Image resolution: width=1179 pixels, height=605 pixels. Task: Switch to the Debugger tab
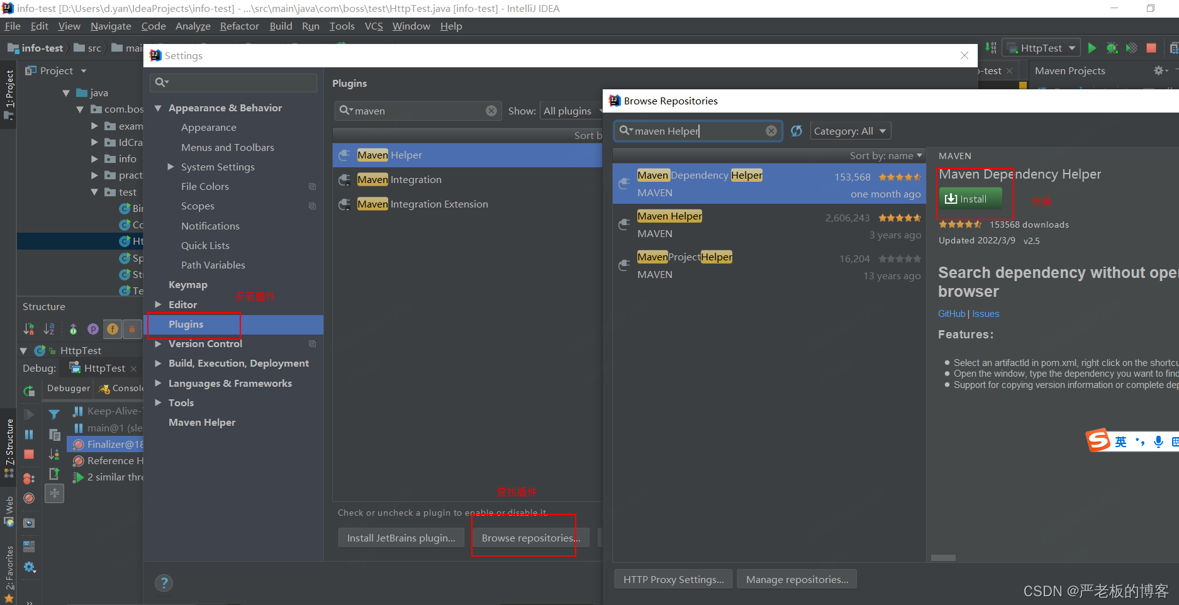point(69,388)
